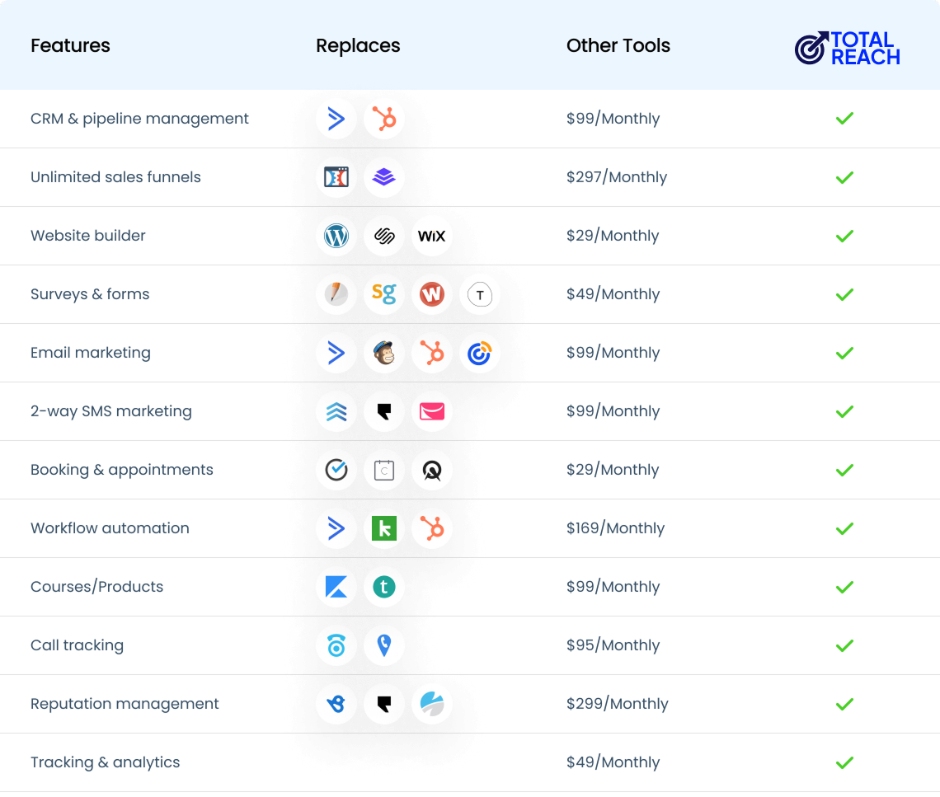Screen dimensions: 940x797
Task: Select the Squarespace icon
Action: coord(384,237)
